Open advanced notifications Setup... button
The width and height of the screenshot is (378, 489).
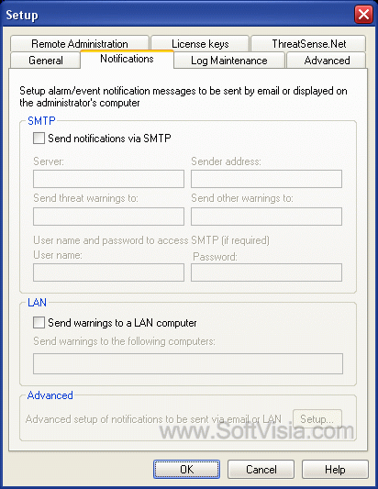pyautogui.click(x=317, y=419)
